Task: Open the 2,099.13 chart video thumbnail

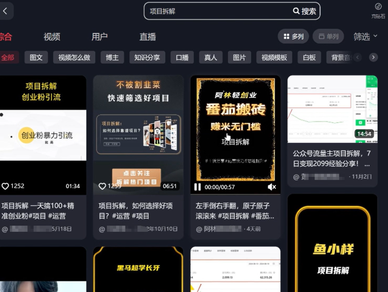Action: 235,269
